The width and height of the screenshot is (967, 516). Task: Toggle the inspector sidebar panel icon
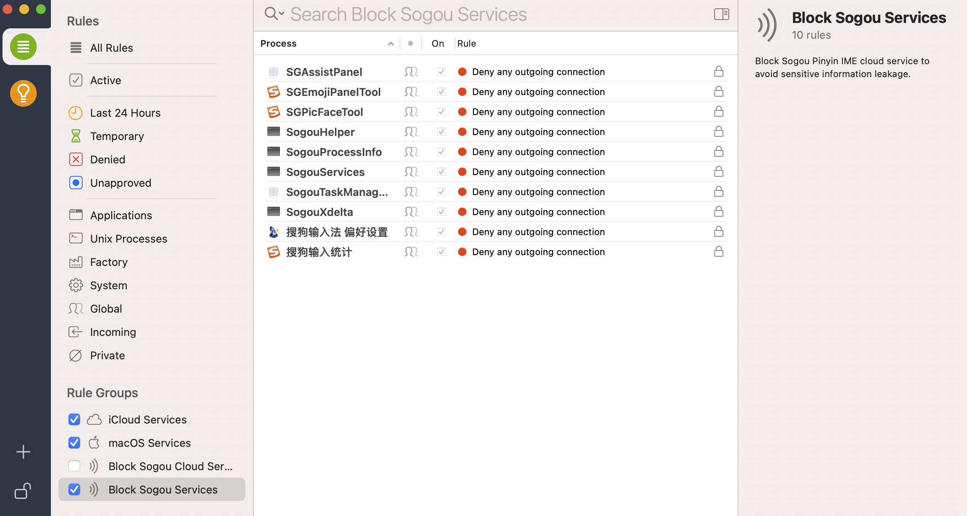[x=721, y=14]
